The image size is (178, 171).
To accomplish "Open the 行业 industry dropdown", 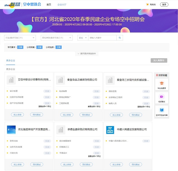I will click(20, 38).
